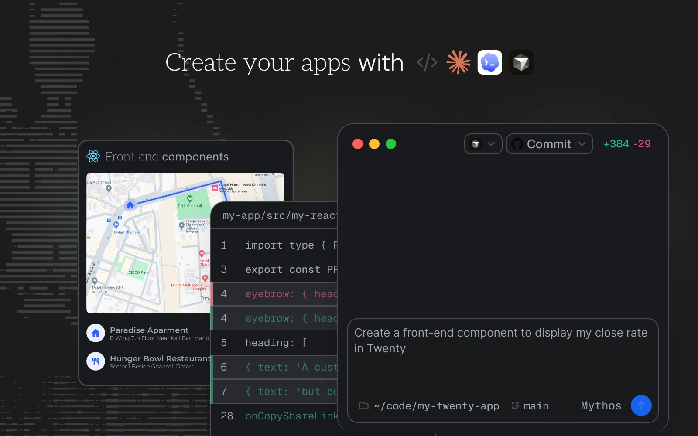698x436 pixels.
Task: Click the red close window dot
Action: [x=358, y=144]
